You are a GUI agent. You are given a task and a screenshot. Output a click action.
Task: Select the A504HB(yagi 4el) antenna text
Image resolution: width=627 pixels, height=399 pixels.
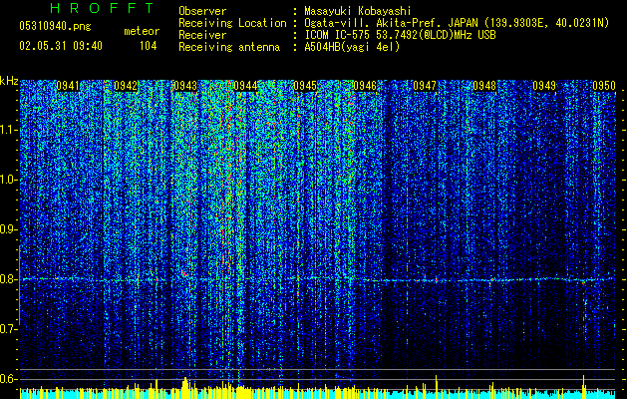352,47
